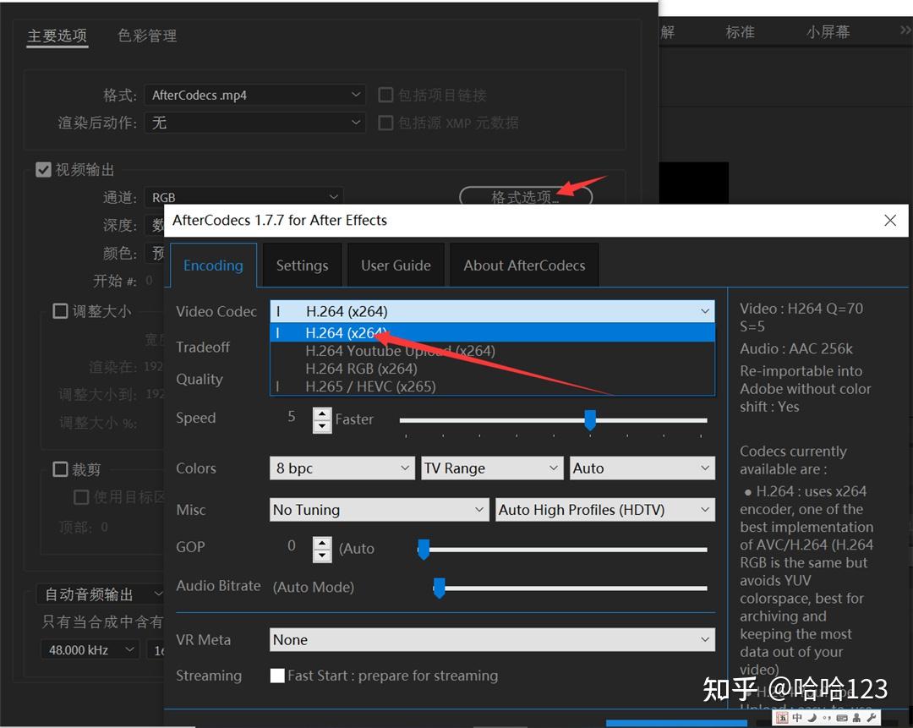Click the IME wrench settings icon
This screenshot has height=728, width=913.
point(871,718)
